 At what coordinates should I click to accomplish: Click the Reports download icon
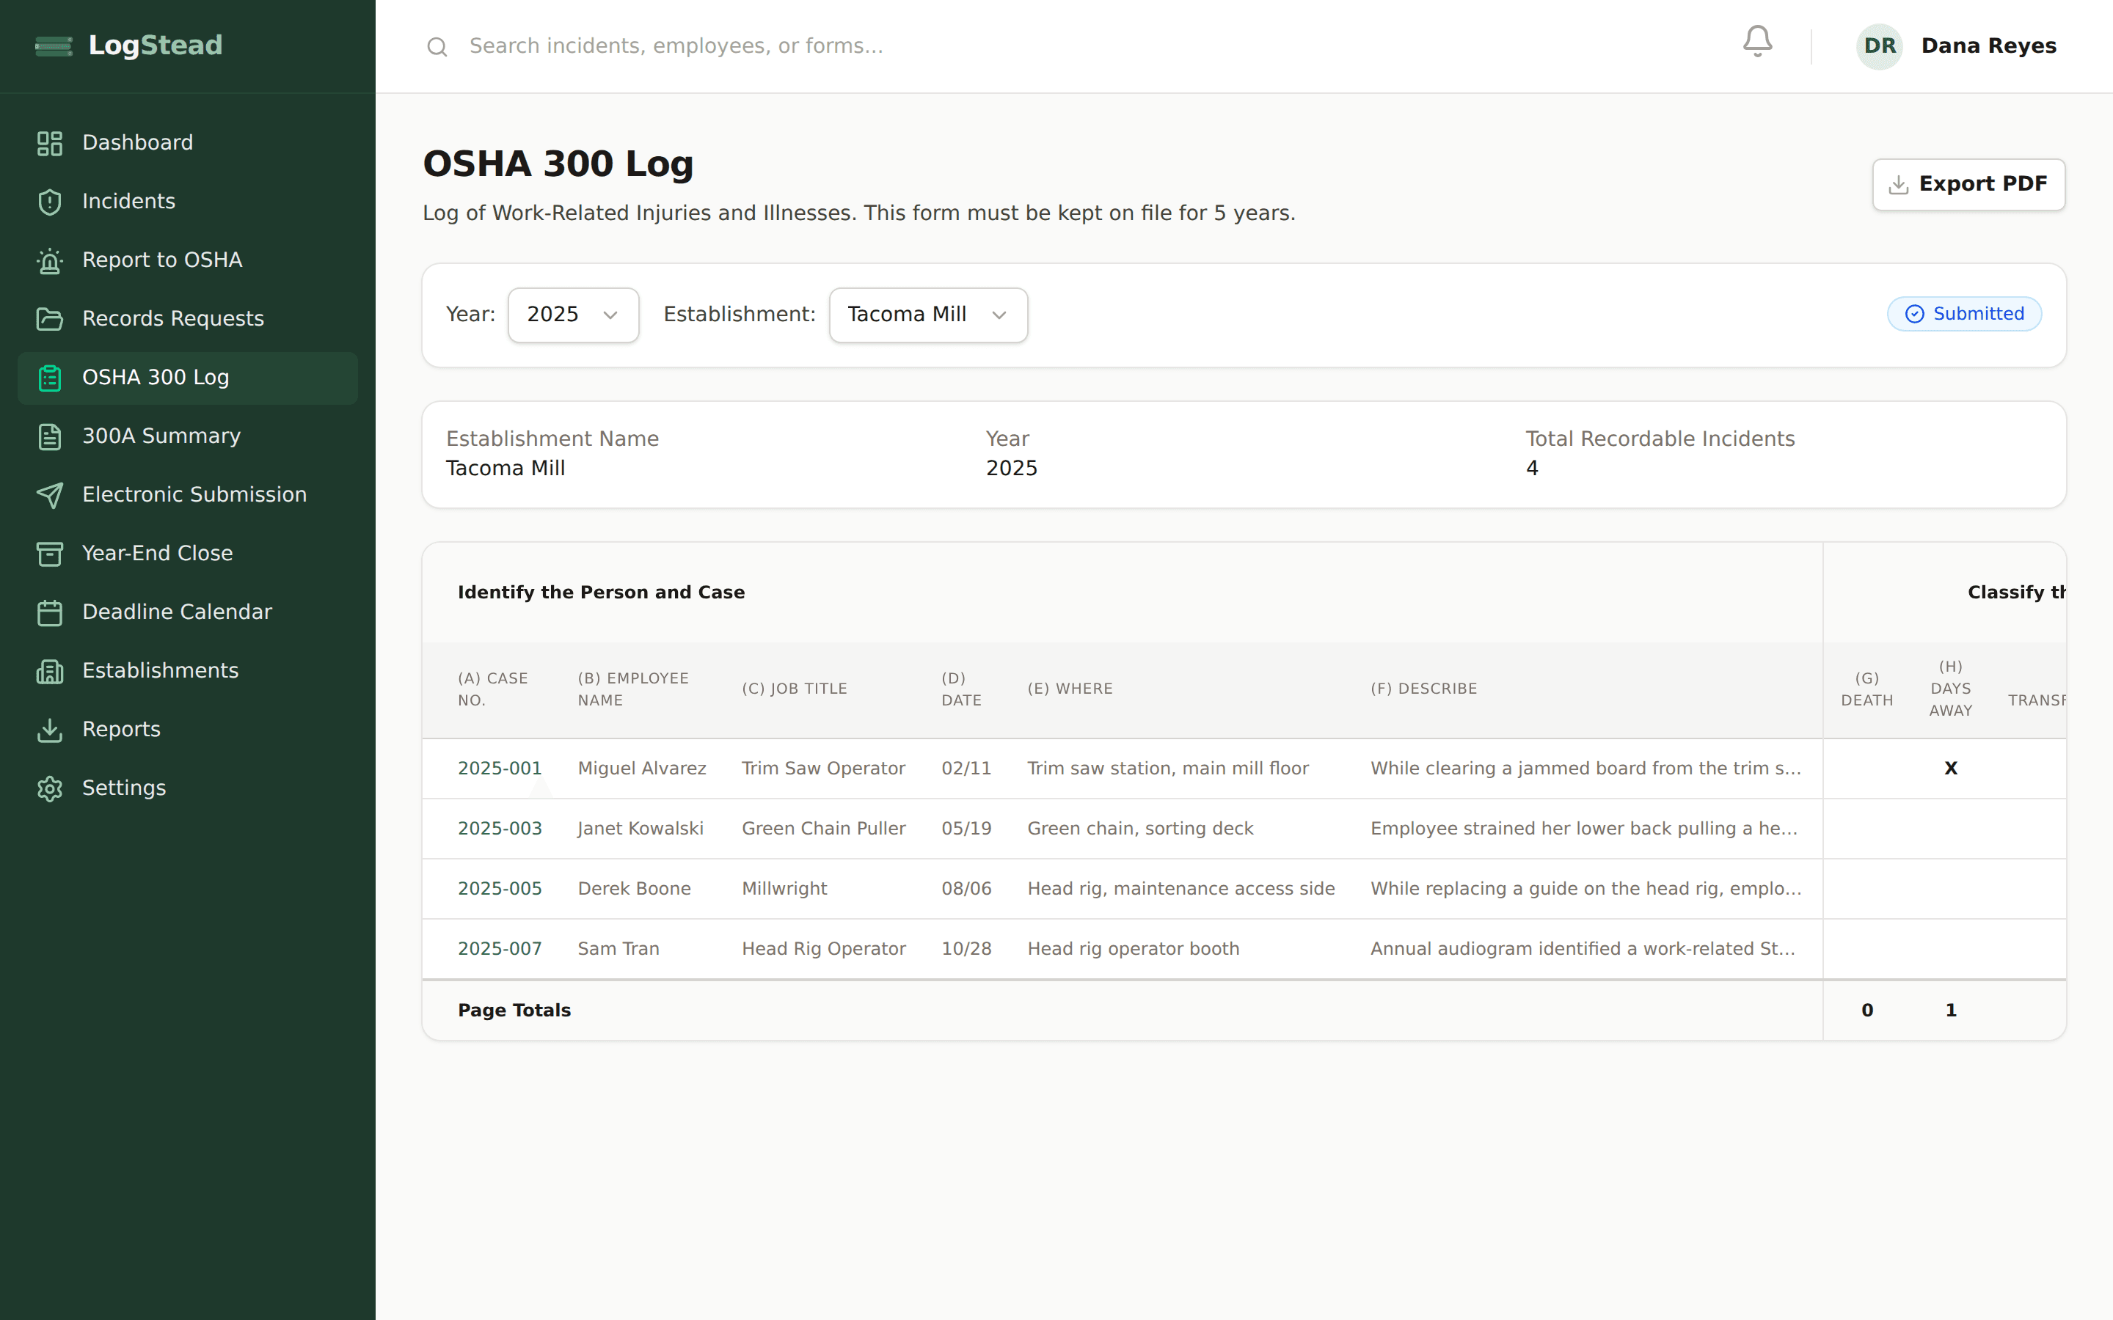[50, 729]
